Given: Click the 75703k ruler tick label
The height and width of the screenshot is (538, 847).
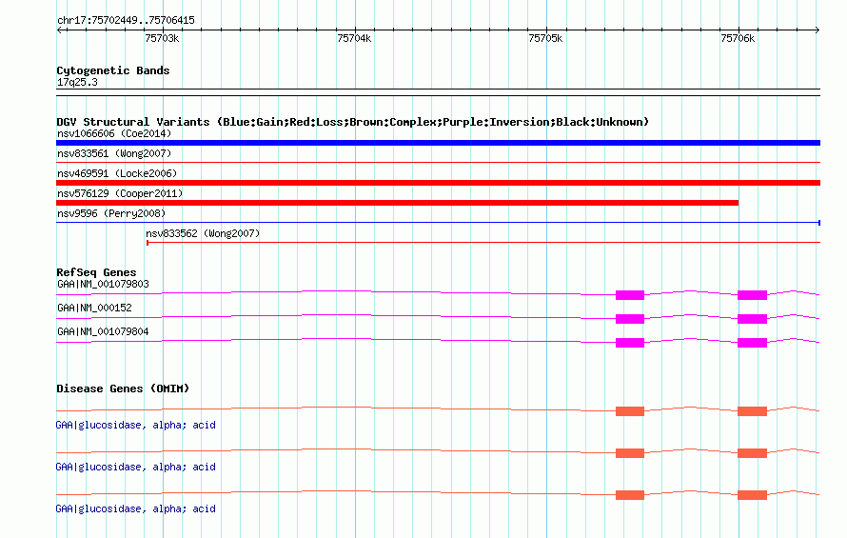Looking at the screenshot, I should (162, 38).
